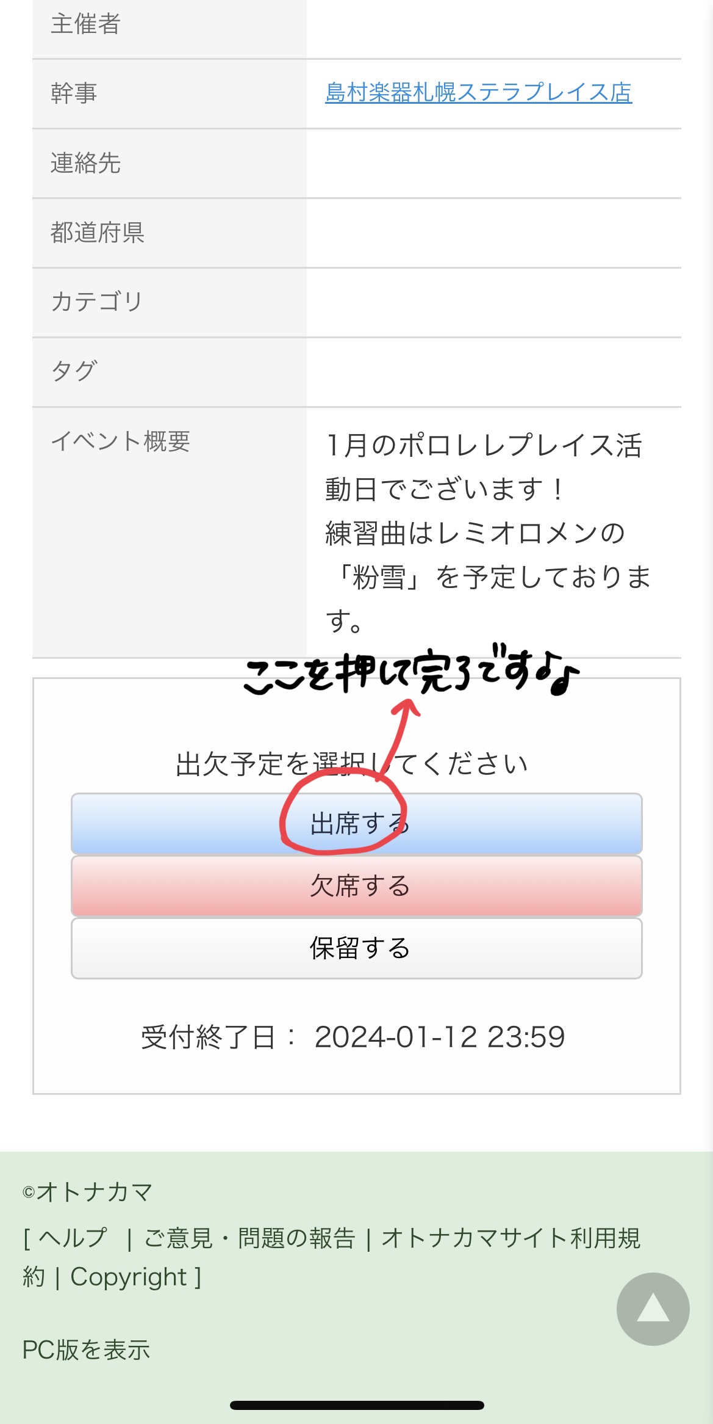Open the ヘルプ footer link

pyautogui.click(x=73, y=1238)
